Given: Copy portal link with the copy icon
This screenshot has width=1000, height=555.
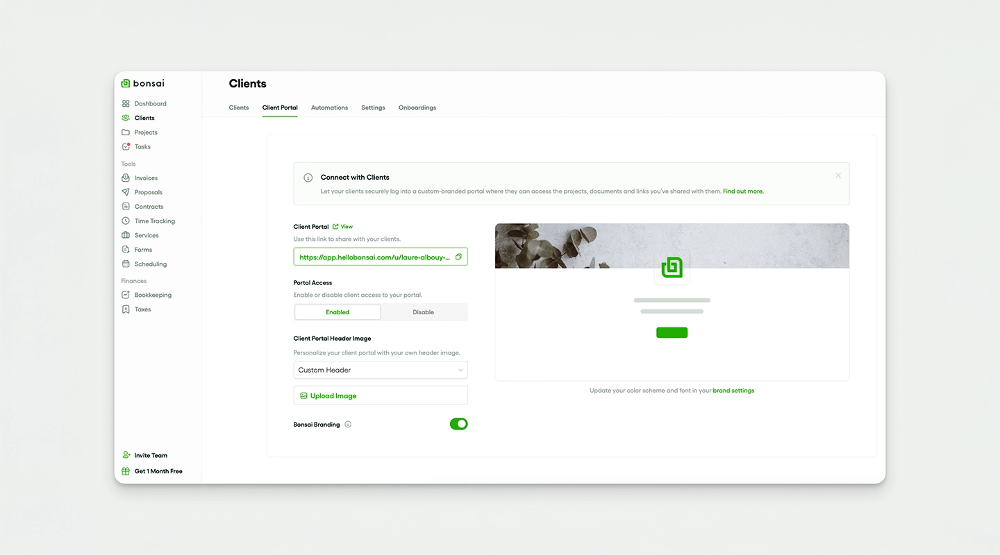Looking at the screenshot, I should pos(458,257).
